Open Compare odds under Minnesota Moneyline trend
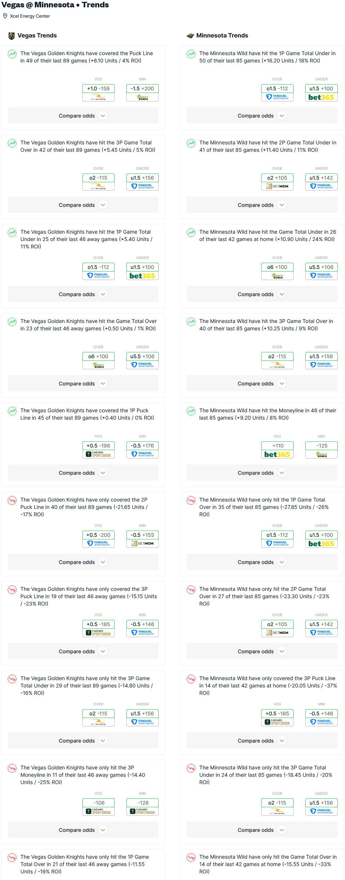Screen dimensions: 345x880 point(262,473)
